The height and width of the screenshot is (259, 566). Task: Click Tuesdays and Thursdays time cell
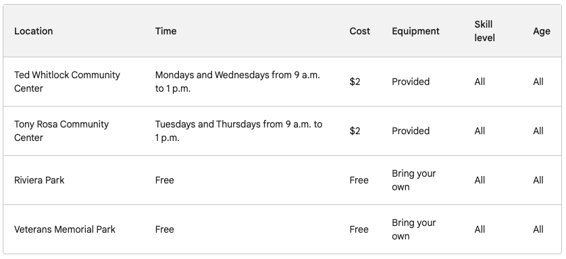tap(238, 131)
